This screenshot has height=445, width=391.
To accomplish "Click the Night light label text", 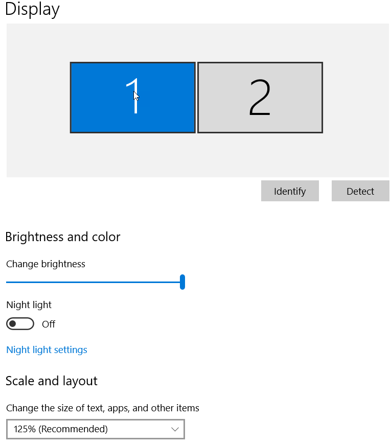I will tap(29, 305).
